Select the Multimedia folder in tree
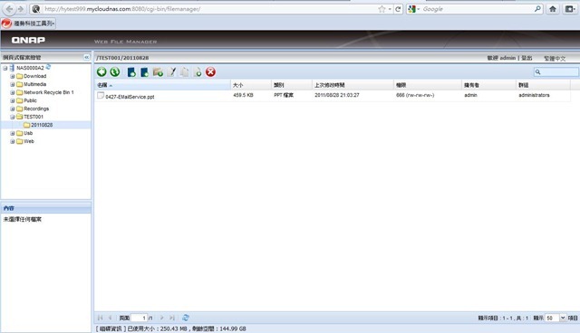580x333 pixels. [x=34, y=84]
